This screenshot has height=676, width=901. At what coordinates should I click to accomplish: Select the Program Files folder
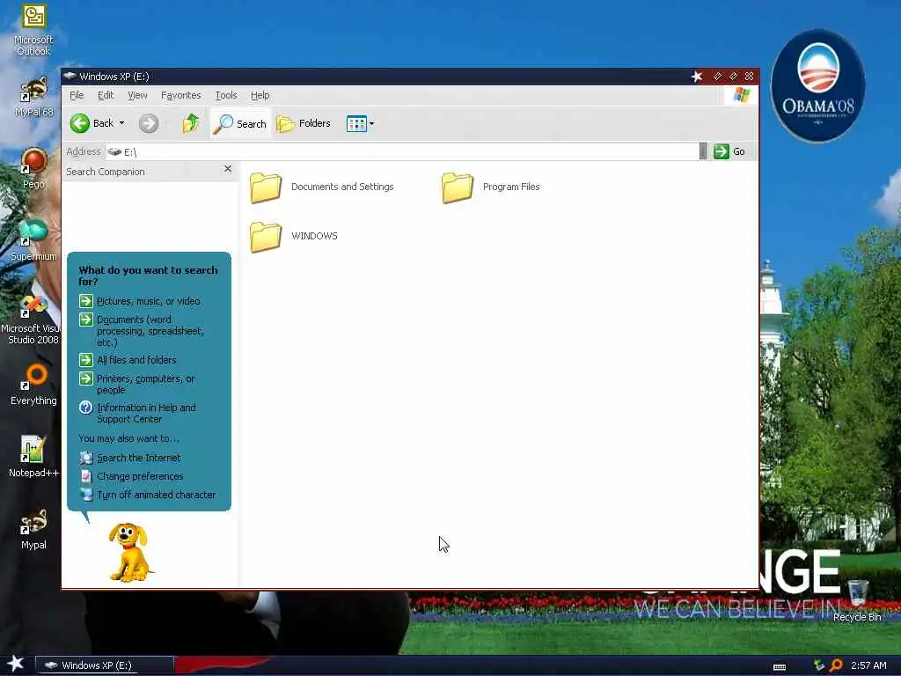point(491,187)
